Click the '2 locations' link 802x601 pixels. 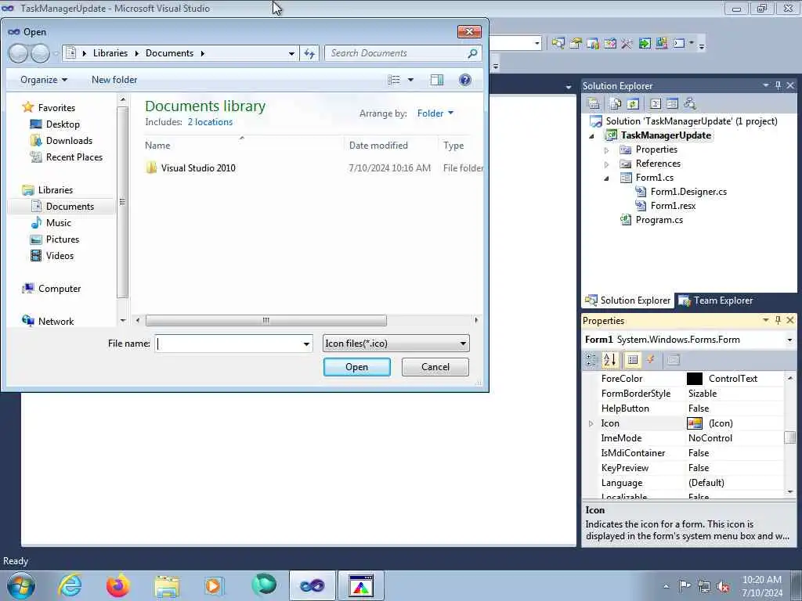coord(210,122)
